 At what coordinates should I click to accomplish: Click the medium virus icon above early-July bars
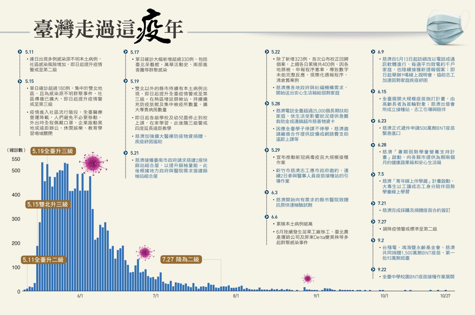[x=145, y=253]
